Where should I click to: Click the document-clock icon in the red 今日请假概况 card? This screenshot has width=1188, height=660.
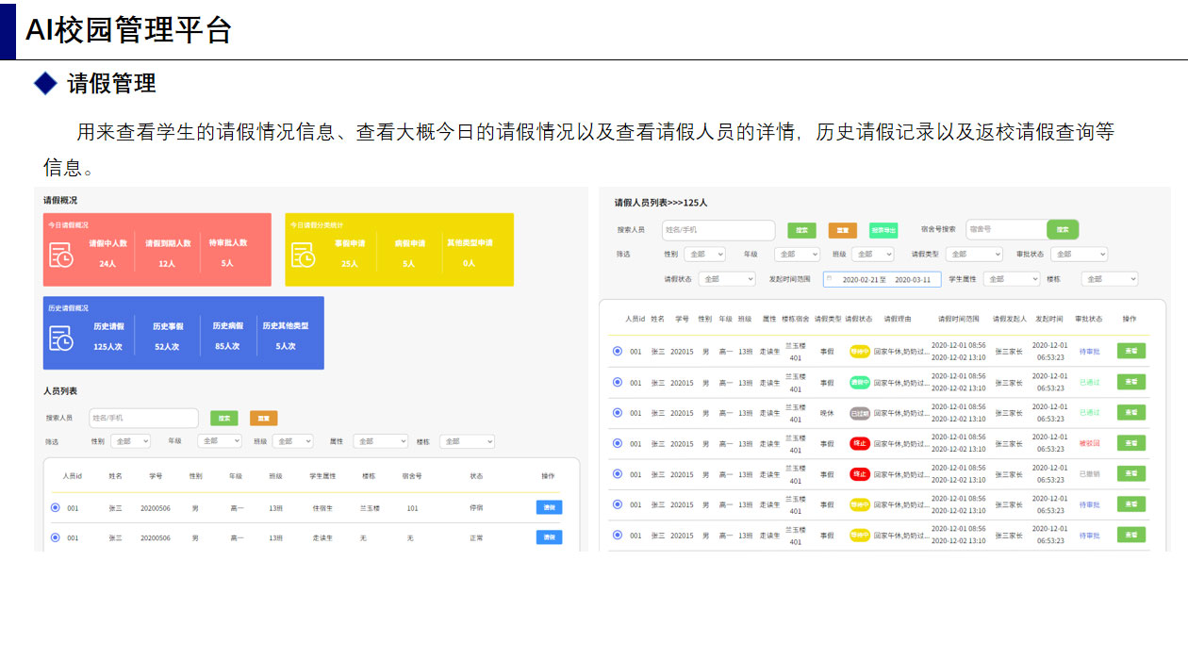coord(61,256)
